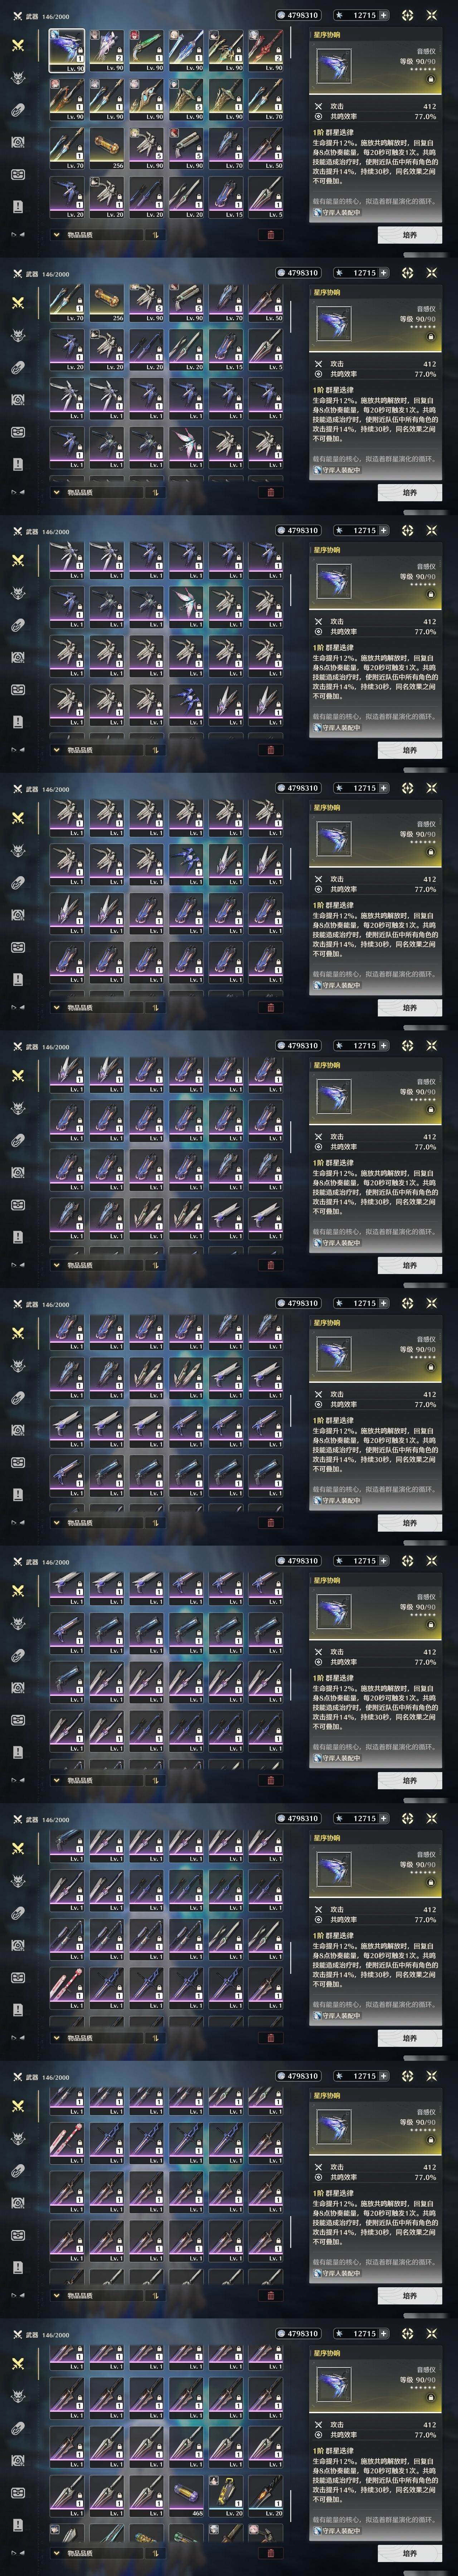Expand the topmost 物品品质 sort dropdown

point(97,235)
